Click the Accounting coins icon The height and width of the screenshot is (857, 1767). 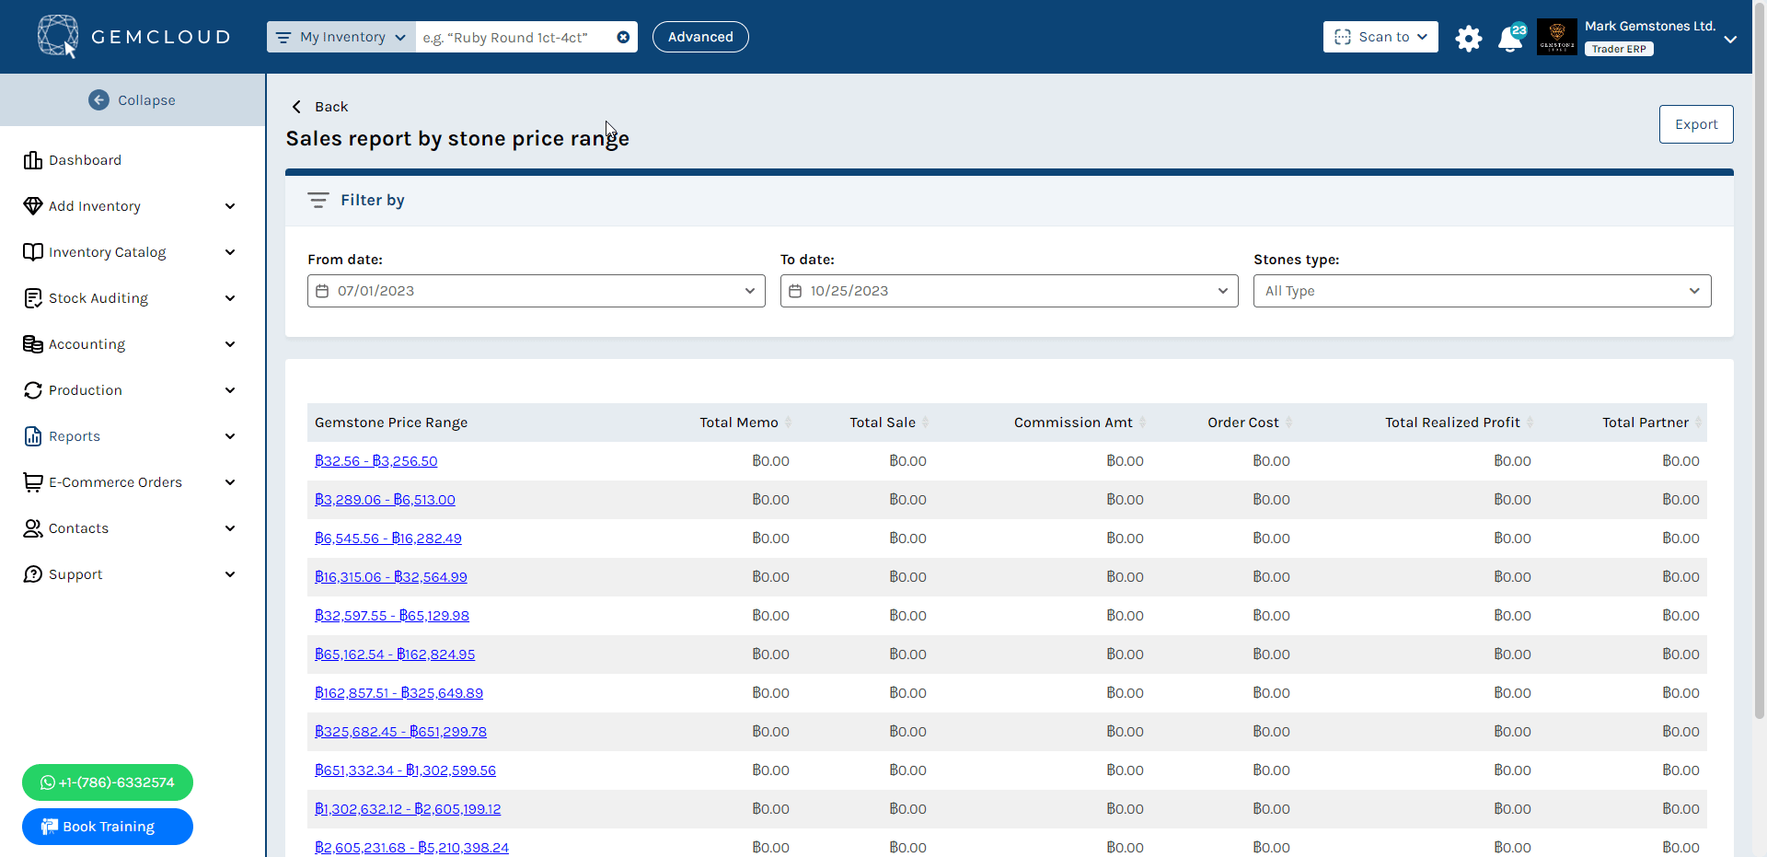tap(33, 344)
